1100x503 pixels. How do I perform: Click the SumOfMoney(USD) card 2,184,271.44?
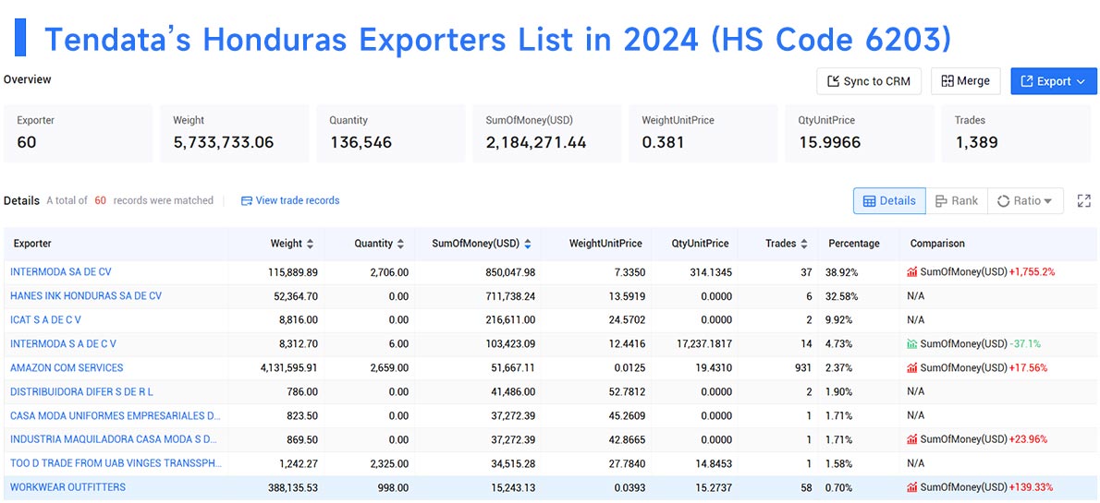547,133
